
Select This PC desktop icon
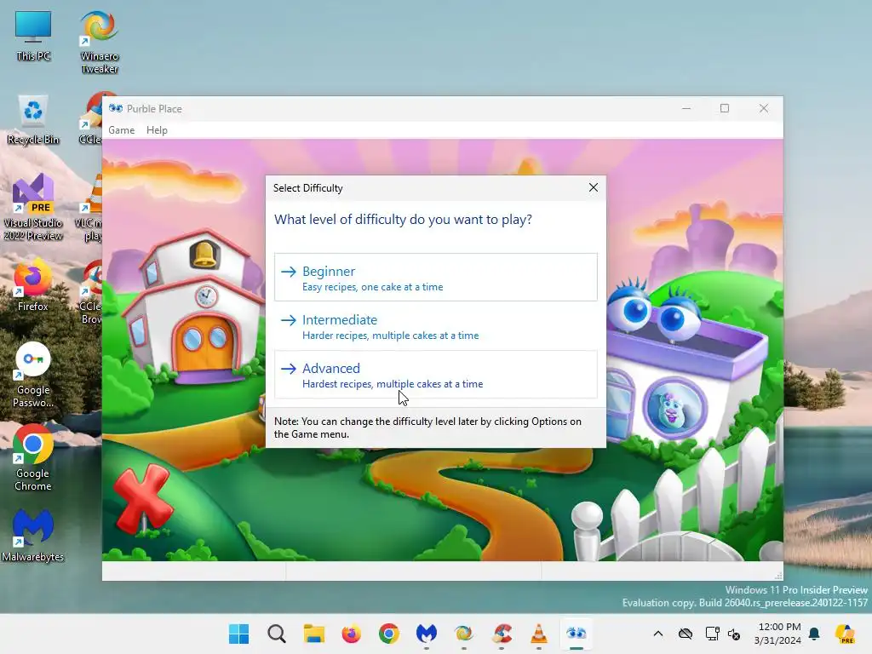click(x=33, y=36)
